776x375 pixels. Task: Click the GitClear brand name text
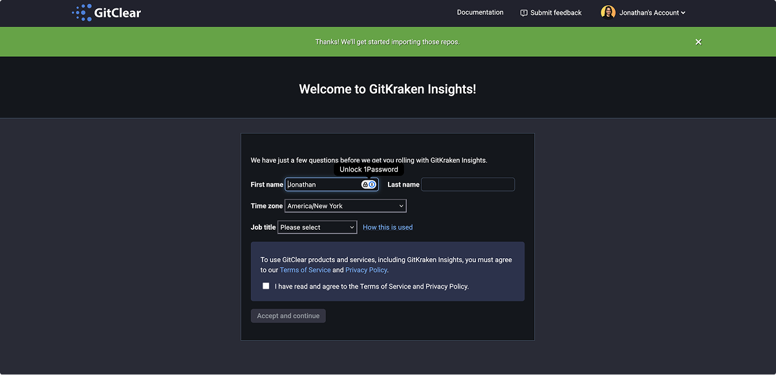coord(118,13)
